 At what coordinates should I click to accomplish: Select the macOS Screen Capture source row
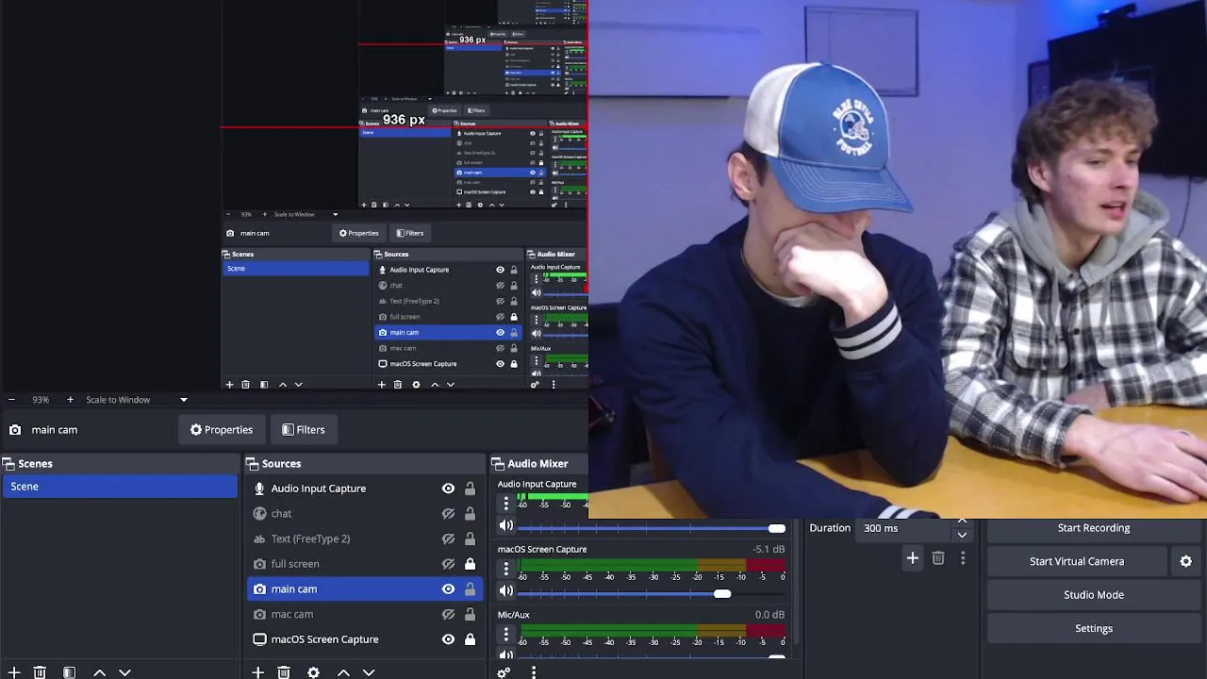(365, 639)
